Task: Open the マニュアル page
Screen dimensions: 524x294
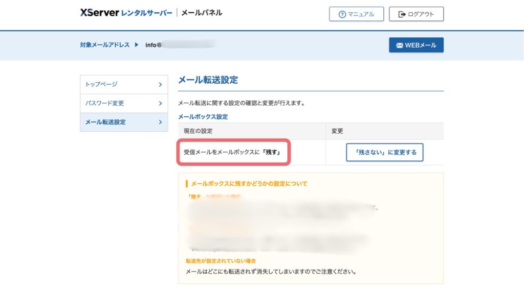Action: 356,14
